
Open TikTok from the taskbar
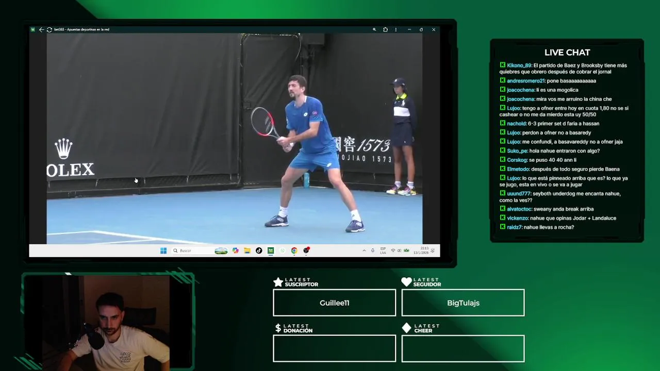[x=259, y=250]
